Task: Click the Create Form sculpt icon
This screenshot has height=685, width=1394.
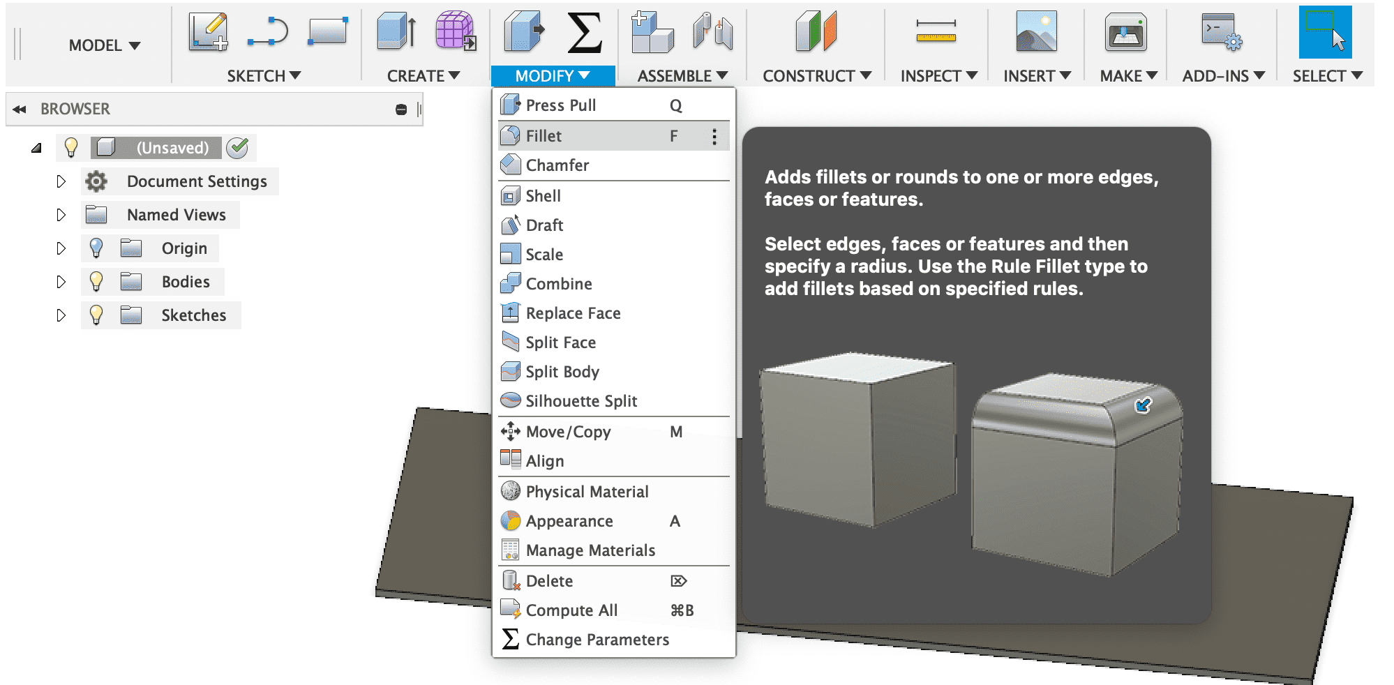Action: 456,31
